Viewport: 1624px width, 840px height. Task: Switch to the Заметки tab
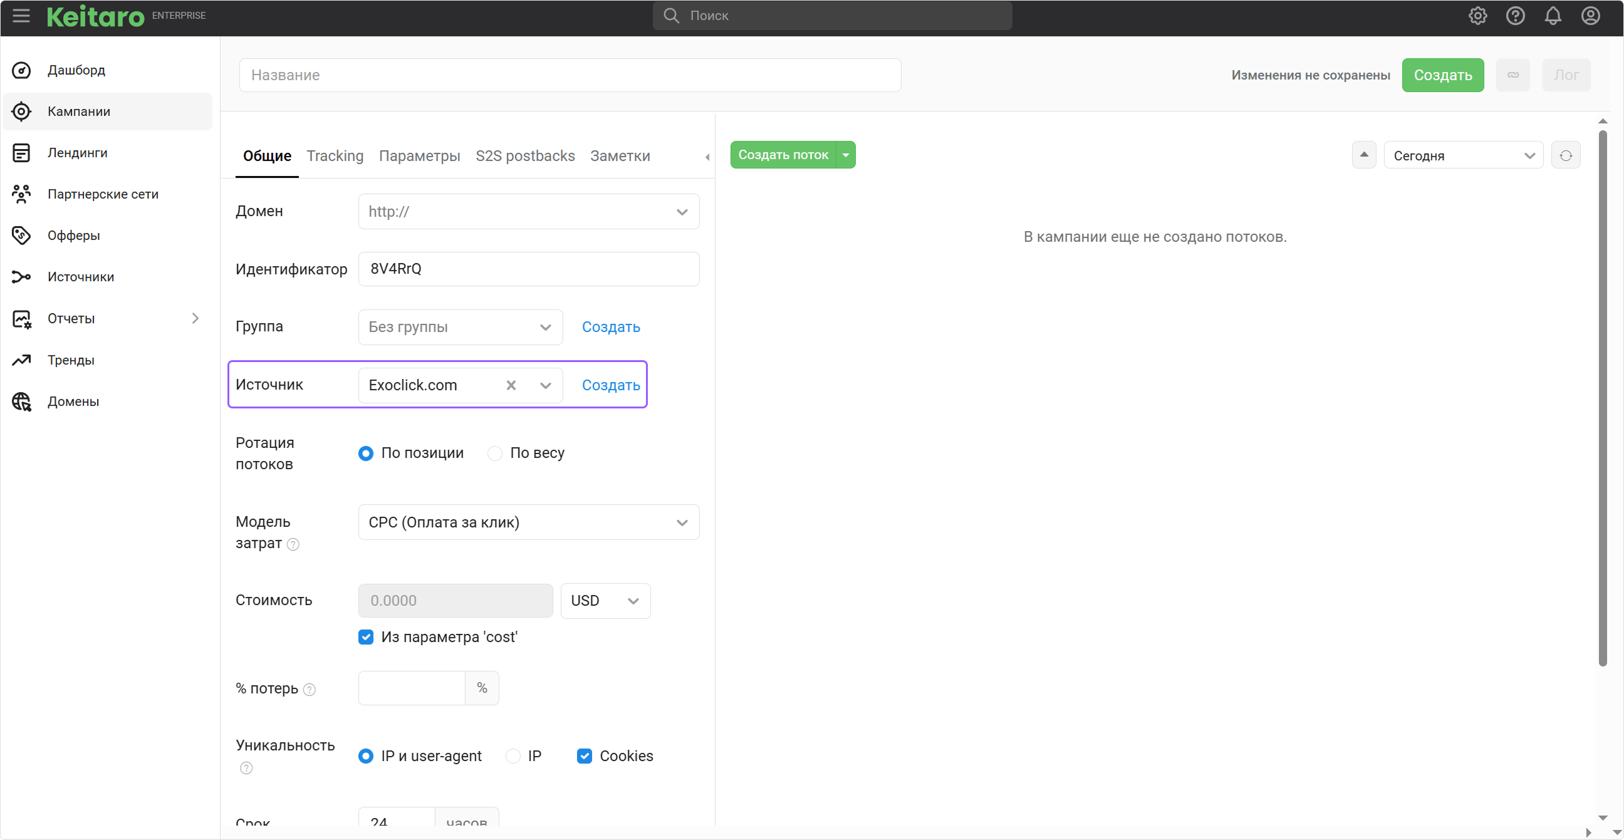pyautogui.click(x=620, y=155)
